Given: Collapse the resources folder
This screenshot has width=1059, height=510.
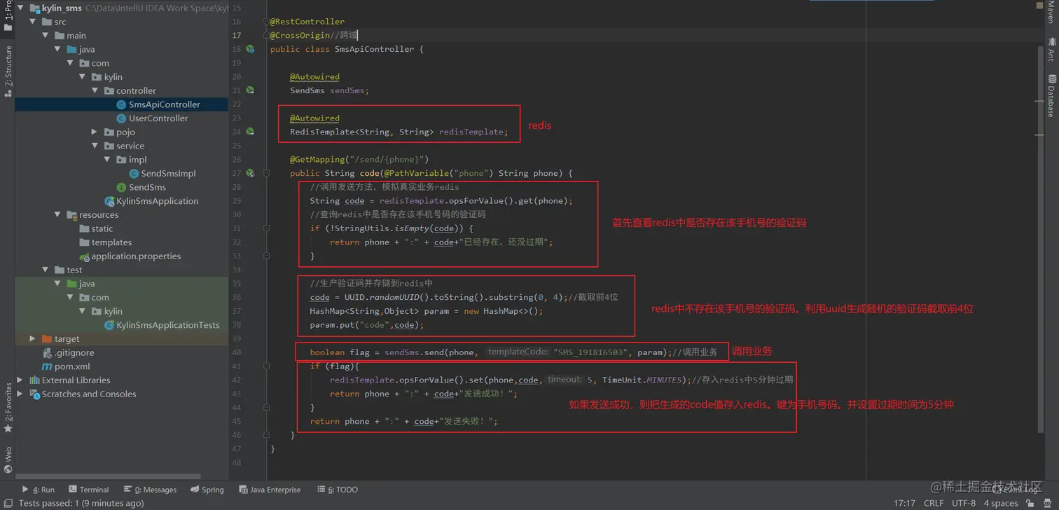Looking at the screenshot, I should pos(57,215).
